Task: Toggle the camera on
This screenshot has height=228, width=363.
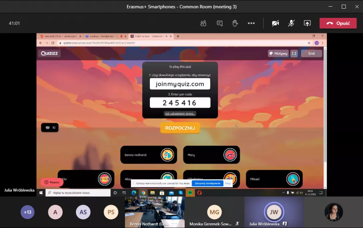Action: [275, 23]
